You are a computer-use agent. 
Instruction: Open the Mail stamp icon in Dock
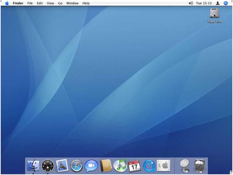[62, 166]
